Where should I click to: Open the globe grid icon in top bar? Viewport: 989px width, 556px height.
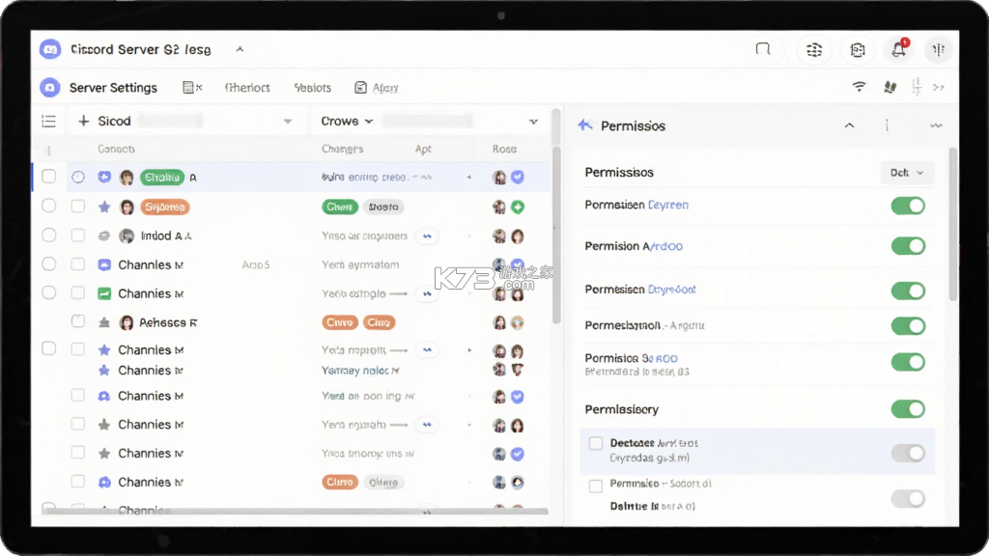813,50
